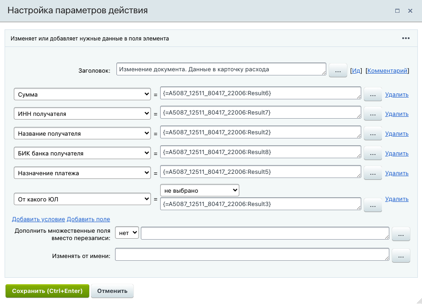Open the Комментарий link
This screenshot has height=304, width=422.
387,71
